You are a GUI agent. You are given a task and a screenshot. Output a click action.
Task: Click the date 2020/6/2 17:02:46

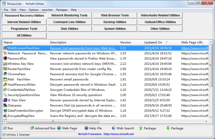click(157, 95)
